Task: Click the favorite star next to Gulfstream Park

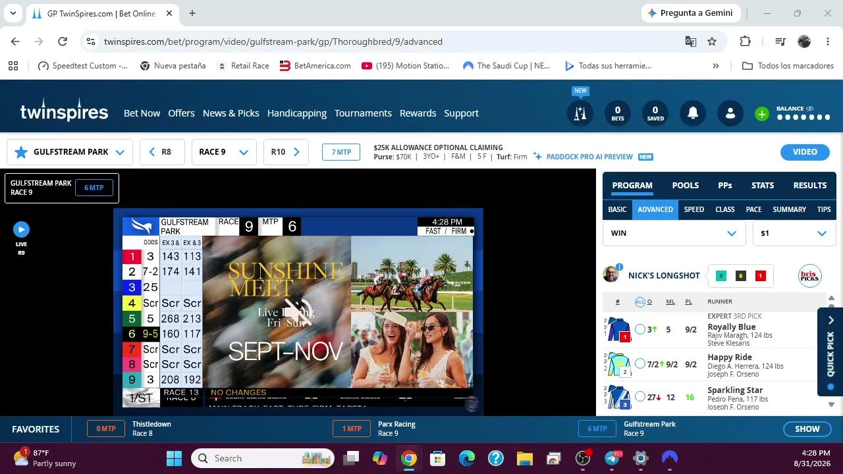Action: pyautogui.click(x=21, y=152)
